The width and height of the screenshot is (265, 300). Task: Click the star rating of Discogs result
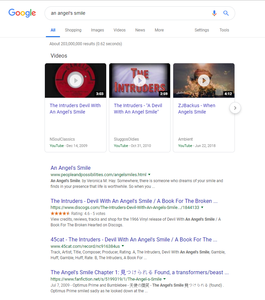(x=60, y=213)
